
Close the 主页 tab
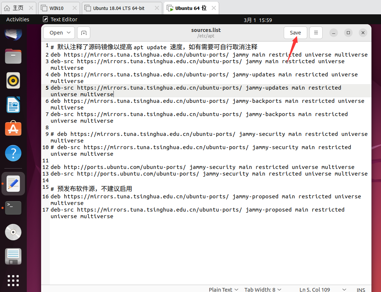point(31,8)
